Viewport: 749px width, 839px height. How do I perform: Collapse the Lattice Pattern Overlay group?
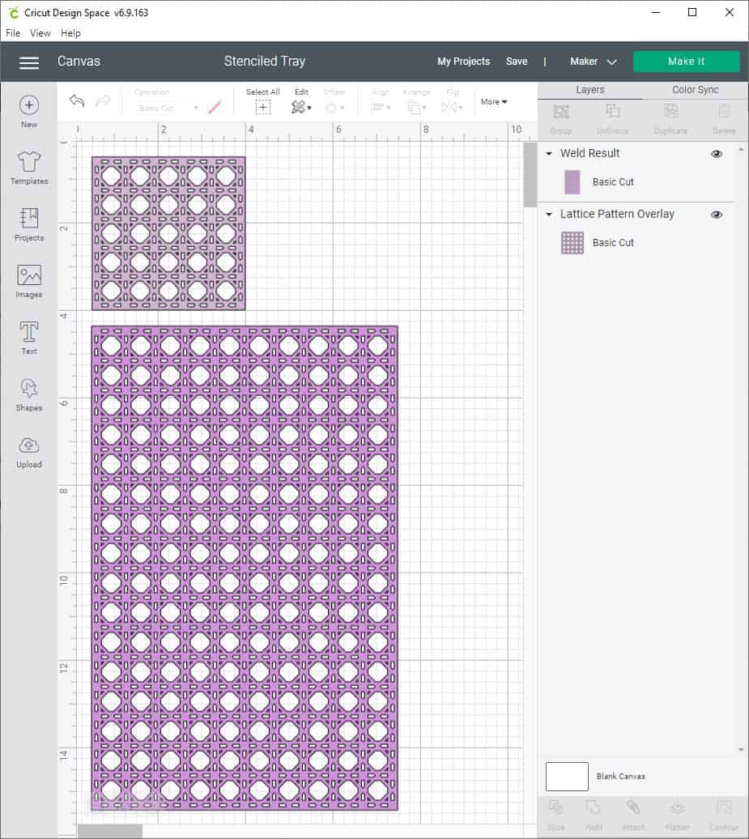click(x=548, y=214)
